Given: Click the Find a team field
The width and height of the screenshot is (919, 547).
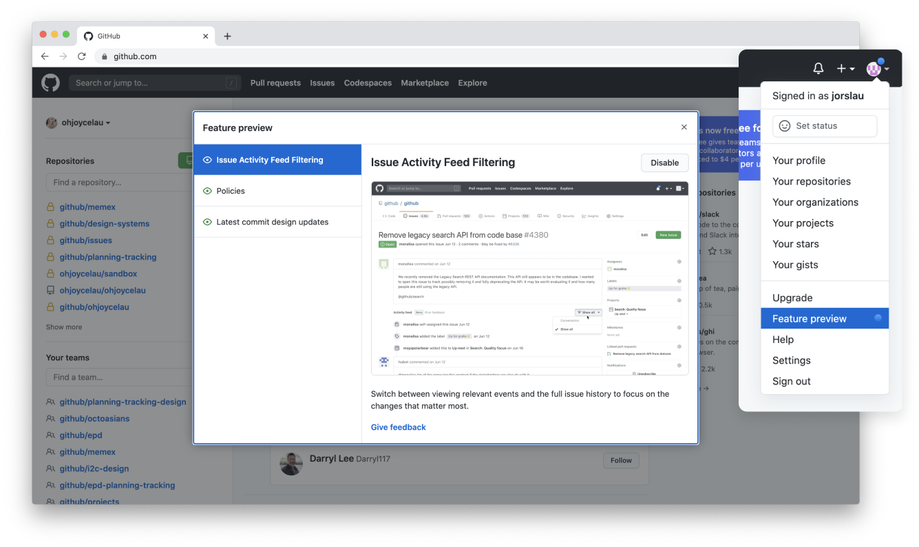Looking at the screenshot, I should pyautogui.click(x=120, y=377).
